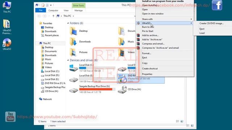The height and width of the screenshot is (130, 232).
Task: Click UltraISO icon in context menu
Action: (138, 23)
